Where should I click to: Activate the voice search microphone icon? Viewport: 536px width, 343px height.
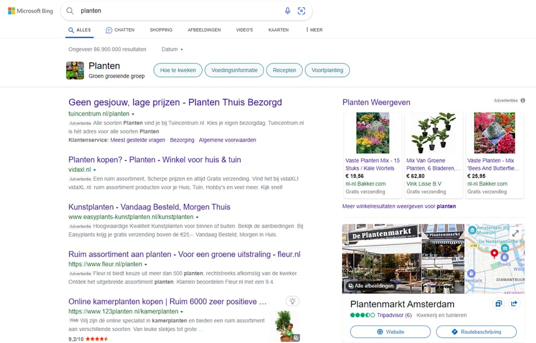[288, 10]
